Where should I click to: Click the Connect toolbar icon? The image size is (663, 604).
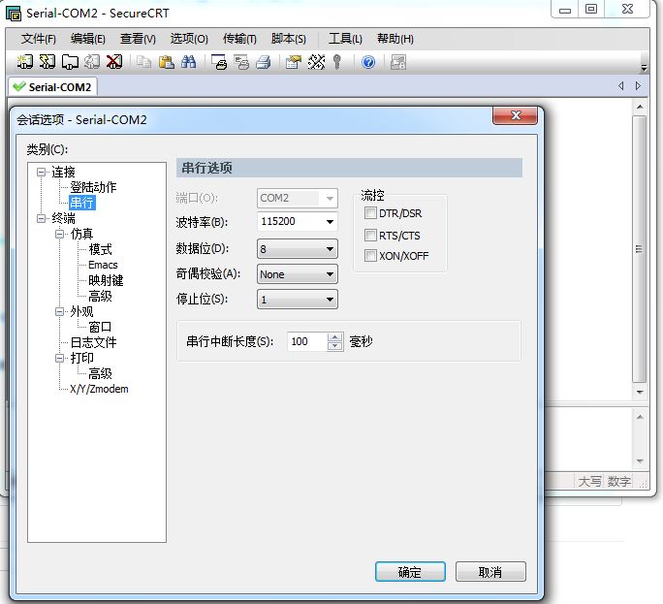25,62
